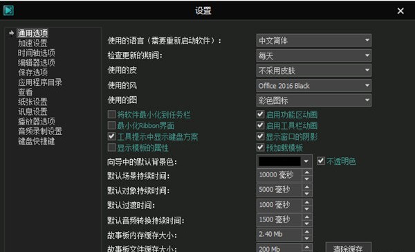Toggle 启用工具栏动画 checkbox

[261, 125]
